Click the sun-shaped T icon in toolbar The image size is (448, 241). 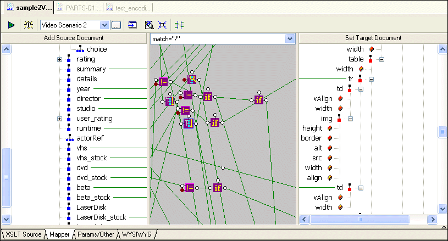(x=28, y=25)
